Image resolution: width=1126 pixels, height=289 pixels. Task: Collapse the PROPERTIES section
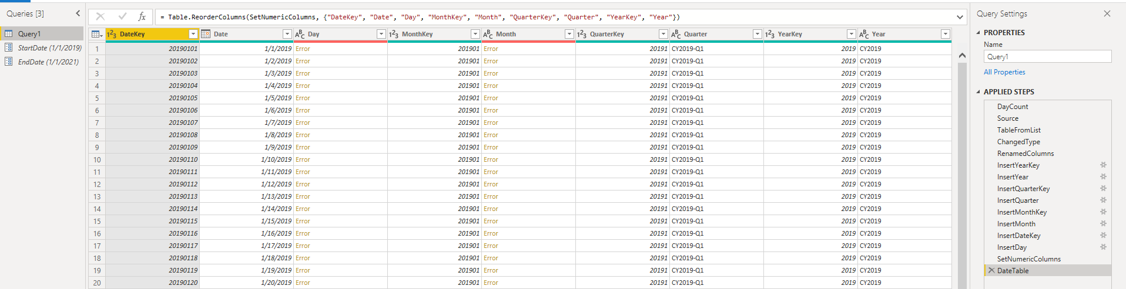point(978,33)
